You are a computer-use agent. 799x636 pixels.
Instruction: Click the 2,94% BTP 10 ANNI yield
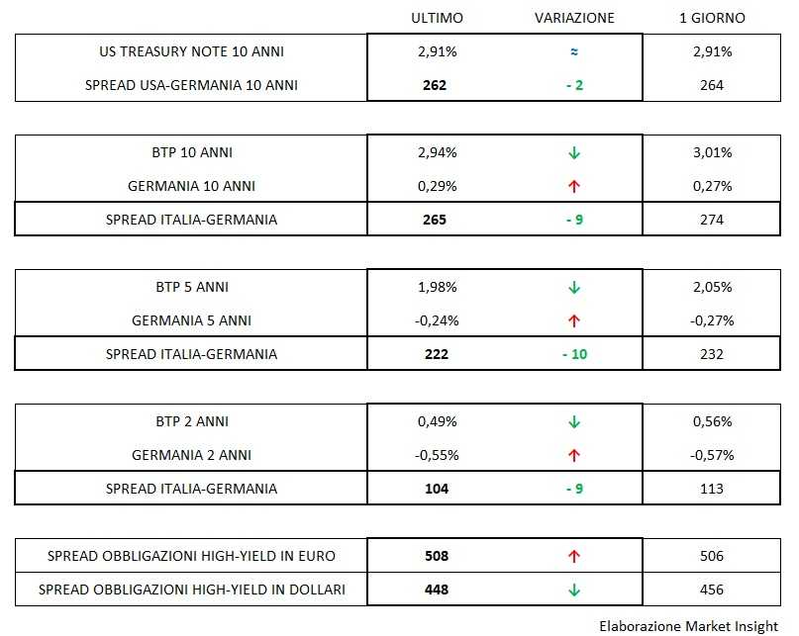pos(437,153)
